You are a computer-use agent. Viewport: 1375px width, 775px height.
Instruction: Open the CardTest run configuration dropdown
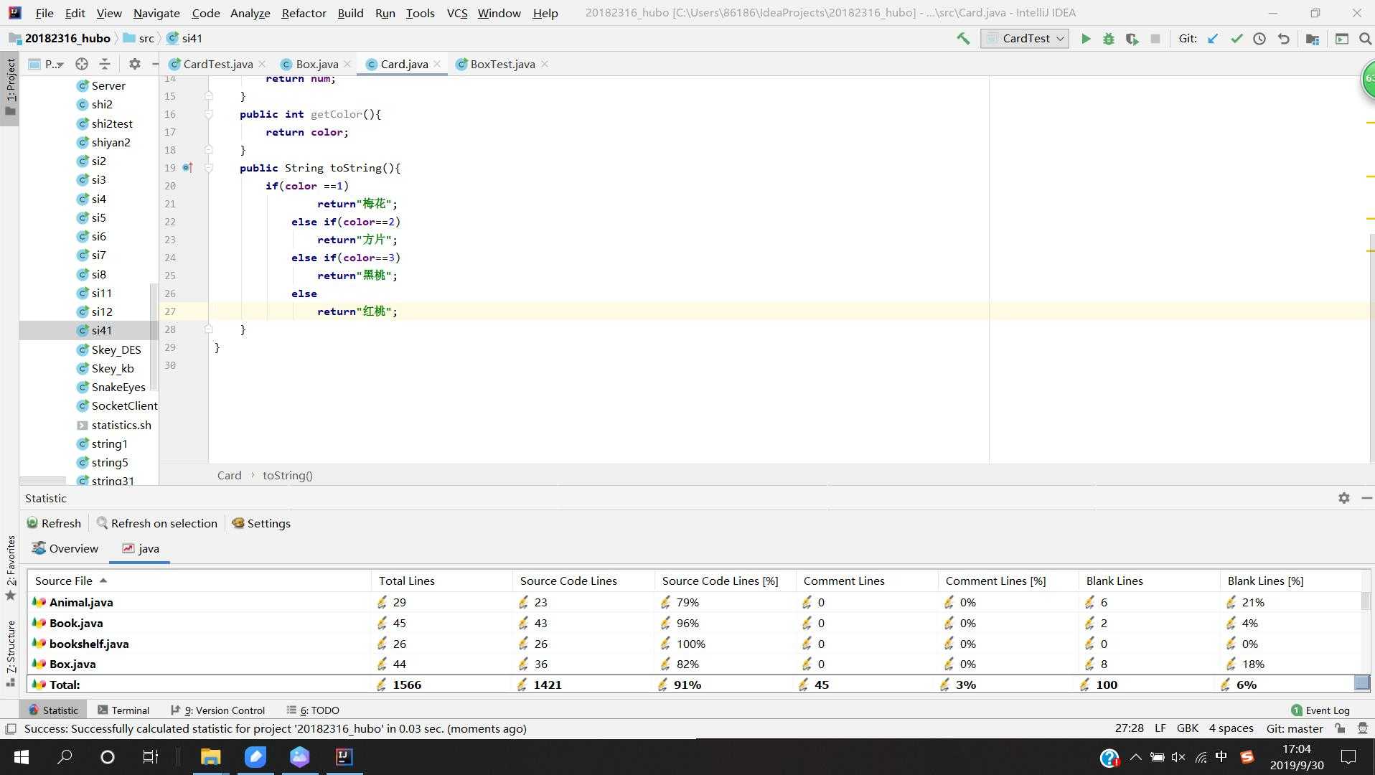(x=1025, y=39)
